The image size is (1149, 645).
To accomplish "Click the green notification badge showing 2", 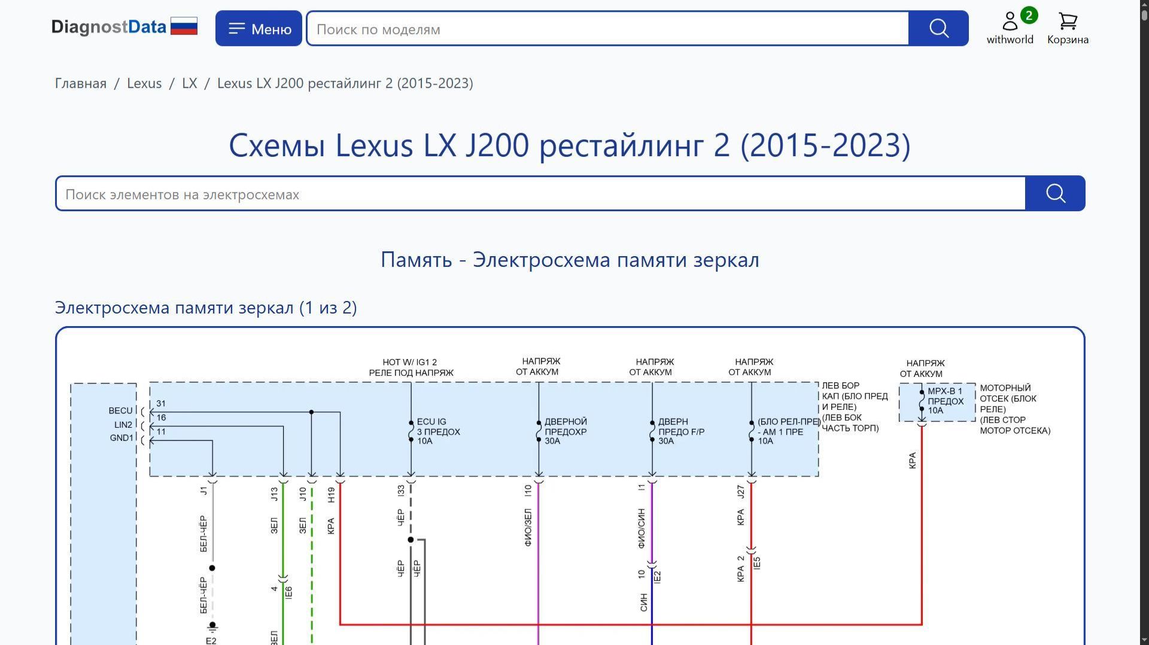I will pyautogui.click(x=1029, y=16).
